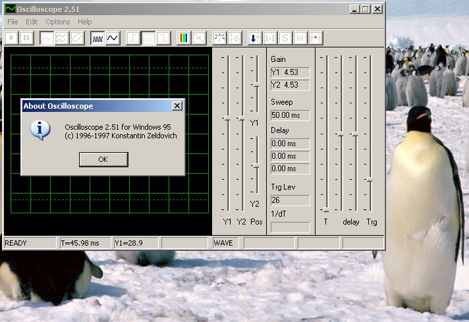Viewport: 469px width, 322px height.
Task: Click the Pause toolbar button
Action: [x=26, y=38]
